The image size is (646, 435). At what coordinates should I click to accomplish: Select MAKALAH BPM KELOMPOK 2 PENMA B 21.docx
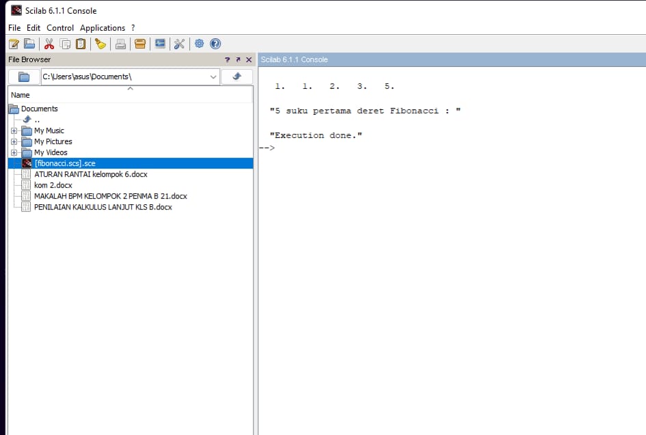(111, 196)
